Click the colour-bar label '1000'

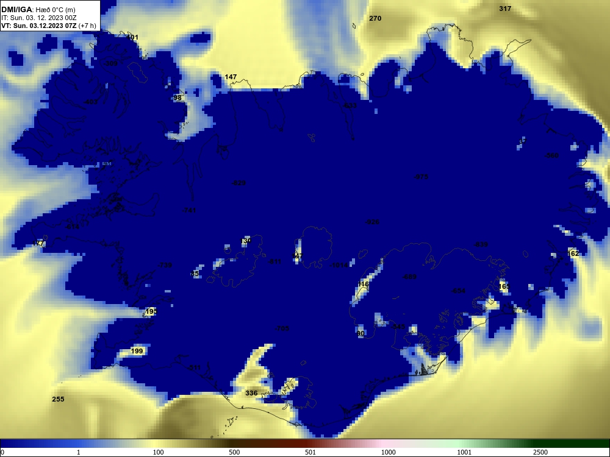click(x=388, y=452)
